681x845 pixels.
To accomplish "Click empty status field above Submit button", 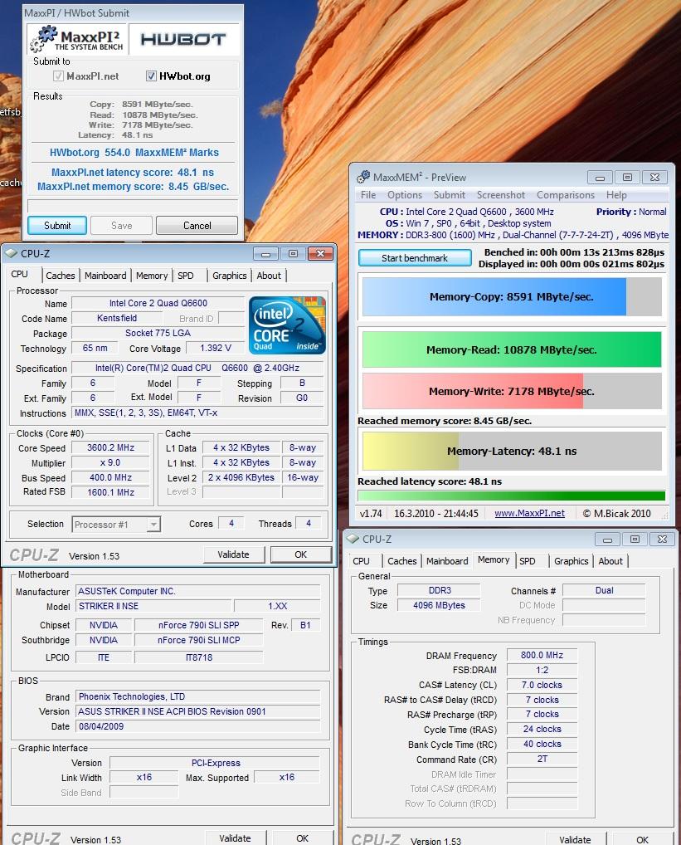I will (133, 205).
